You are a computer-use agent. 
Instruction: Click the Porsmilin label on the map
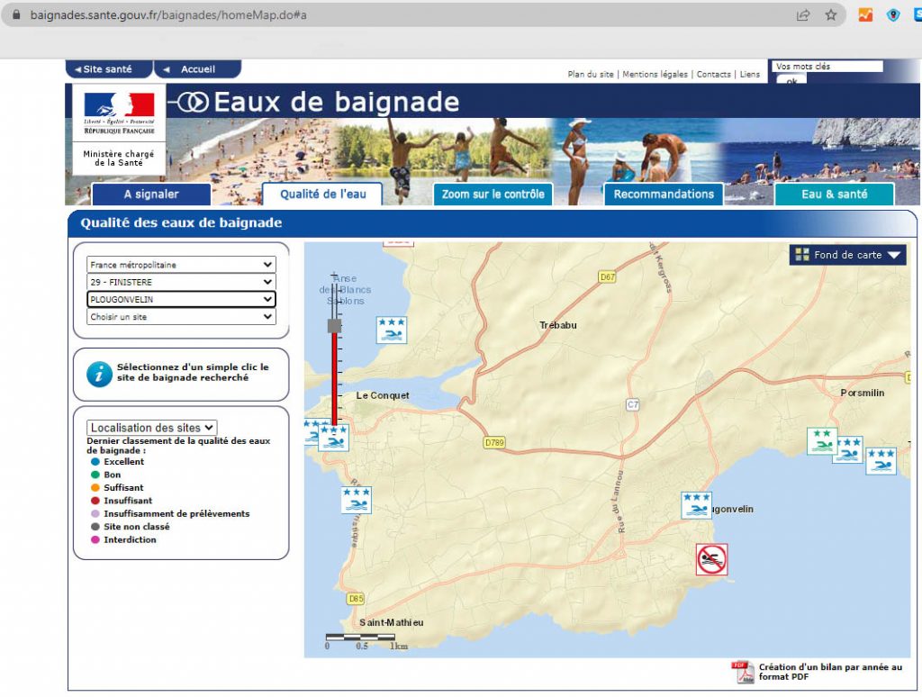point(862,393)
